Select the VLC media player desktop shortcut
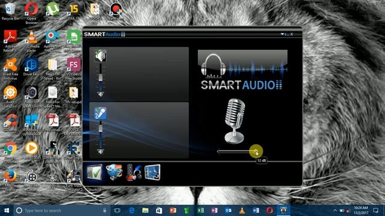Screen dimensions: 385x216 31,41
